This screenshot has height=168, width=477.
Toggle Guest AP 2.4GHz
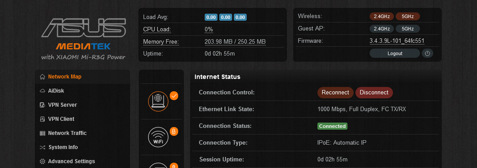coord(382,29)
